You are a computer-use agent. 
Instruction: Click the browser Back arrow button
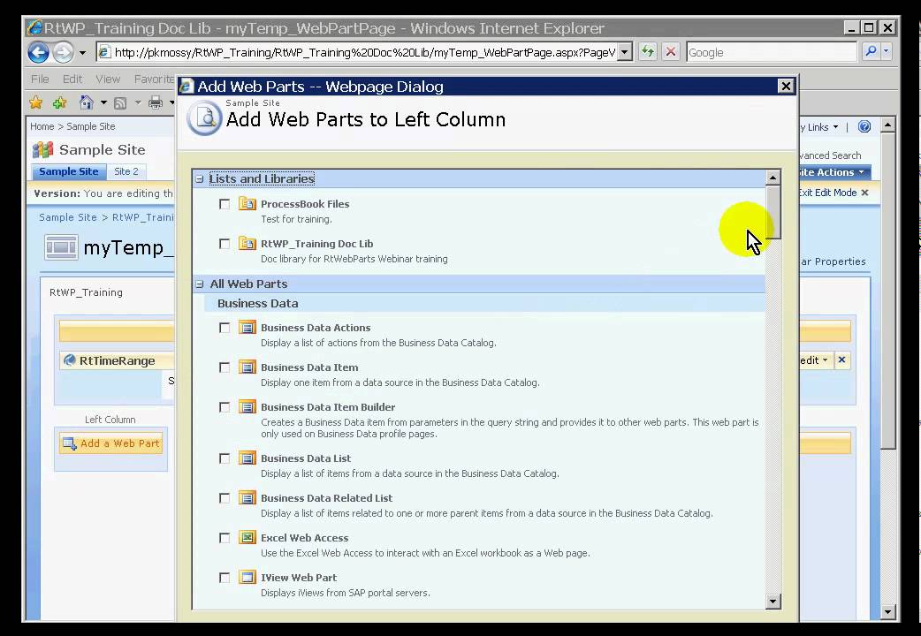(x=38, y=52)
